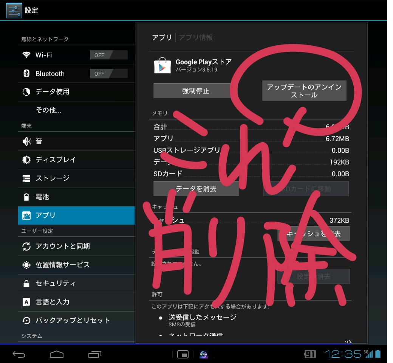The image size is (393, 363).
Task: Tap the データを消去 button
Action: click(196, 189)
